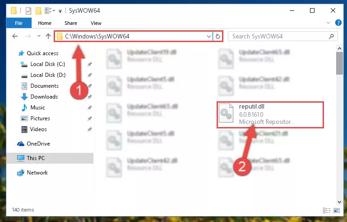
Task: Open Downloads in the navigation pane
Action: 44,97
